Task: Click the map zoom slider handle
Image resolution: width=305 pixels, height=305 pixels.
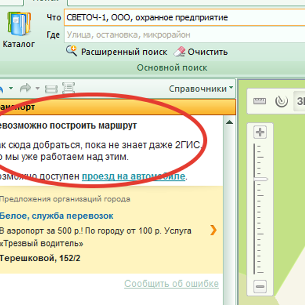Action: [x=261, y=179]
